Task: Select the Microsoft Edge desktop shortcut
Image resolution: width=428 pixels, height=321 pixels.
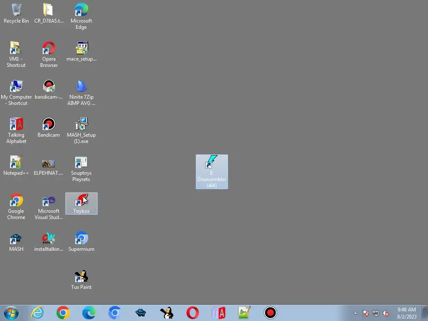Action: coord(81,16)
